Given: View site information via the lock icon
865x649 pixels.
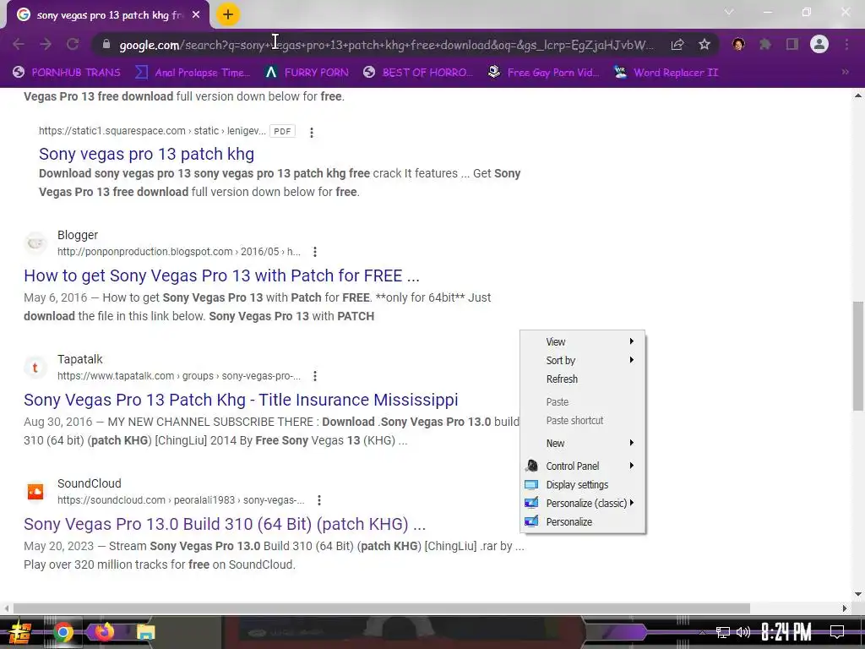Looking at the screenshot, I should coord(106,44).
